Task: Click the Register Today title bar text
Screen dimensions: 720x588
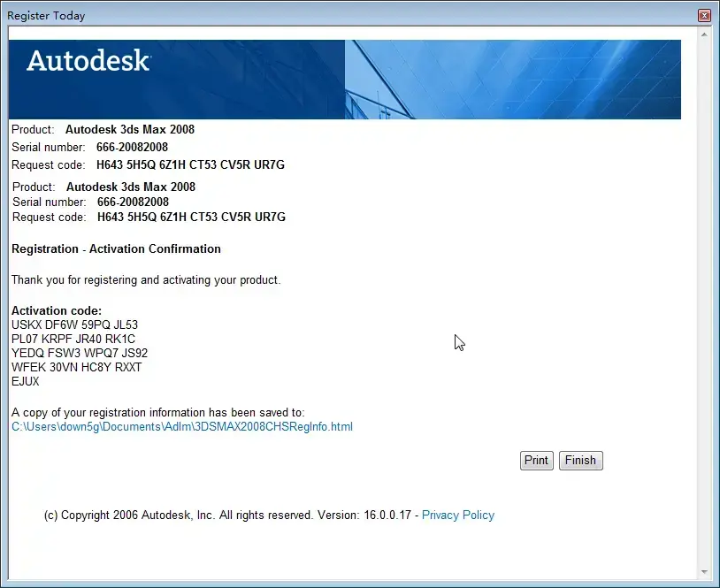Action: [x=46, y=16]
